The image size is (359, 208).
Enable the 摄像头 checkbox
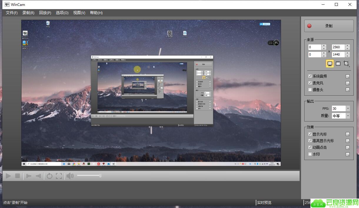tap(310, 90)
